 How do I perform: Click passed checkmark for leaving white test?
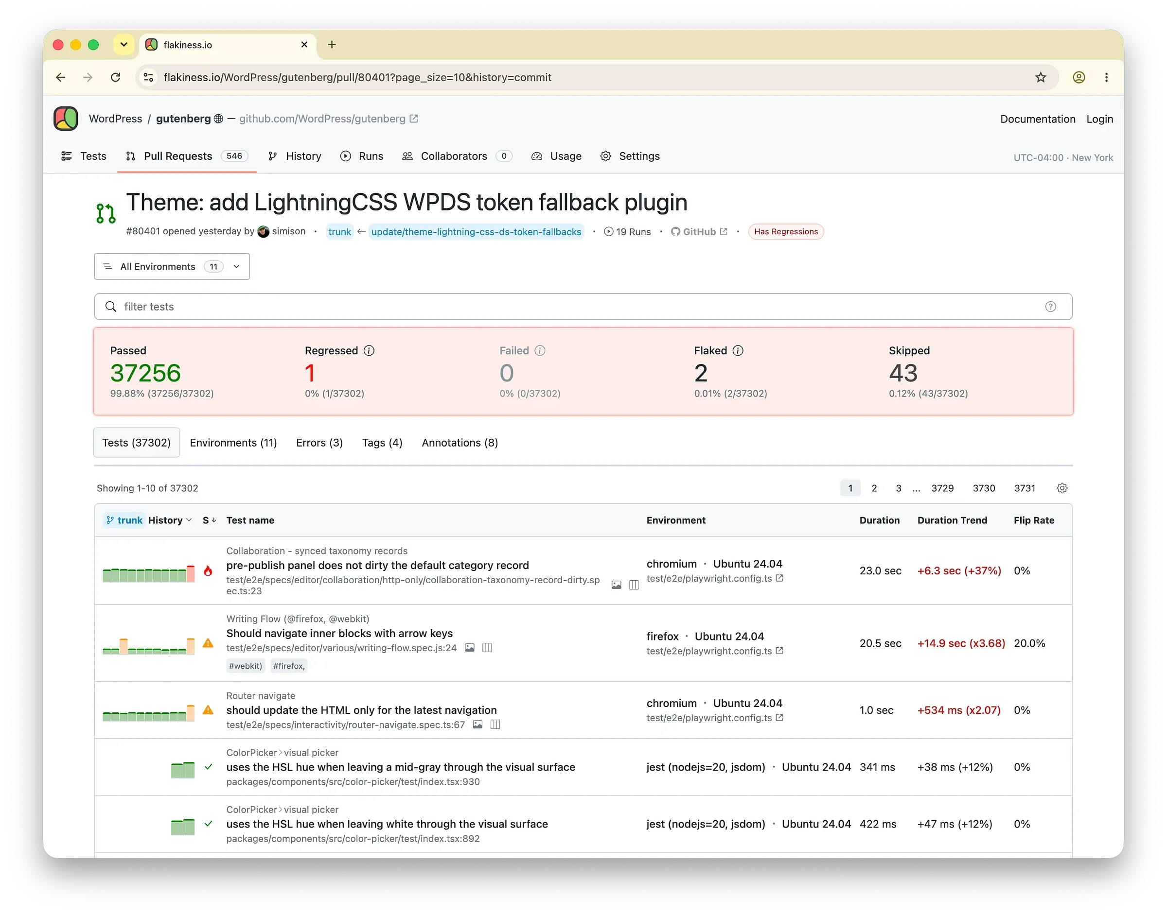pos(209,823)
